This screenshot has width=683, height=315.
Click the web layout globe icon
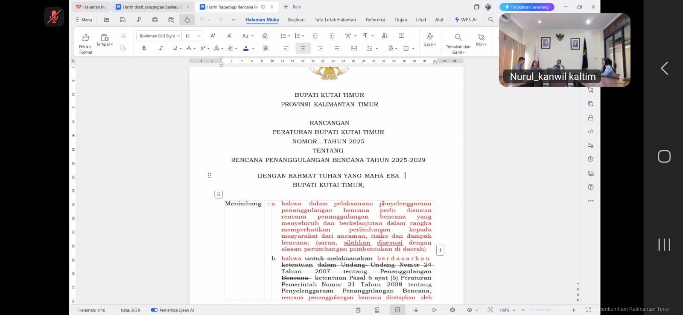[x=452, y=310]
